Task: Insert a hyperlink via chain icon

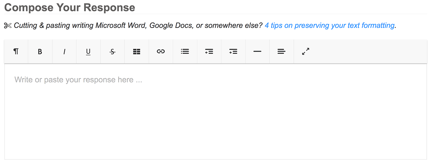Action: click(161, 52)
